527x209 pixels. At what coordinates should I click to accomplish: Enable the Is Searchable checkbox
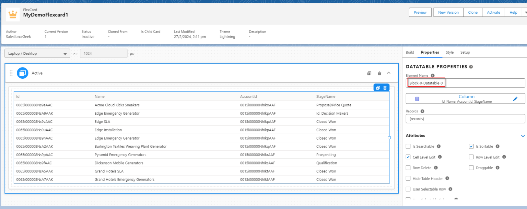click(x=408, y=146)
